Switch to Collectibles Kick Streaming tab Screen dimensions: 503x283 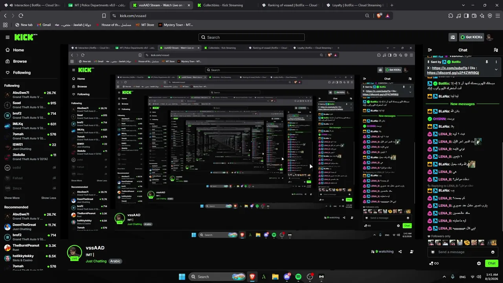pyautogui.click(x=225, y=5)
